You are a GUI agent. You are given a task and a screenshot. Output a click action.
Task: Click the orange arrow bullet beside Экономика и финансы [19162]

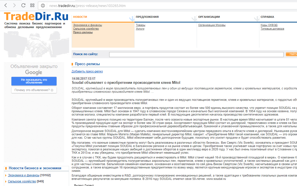6,175
